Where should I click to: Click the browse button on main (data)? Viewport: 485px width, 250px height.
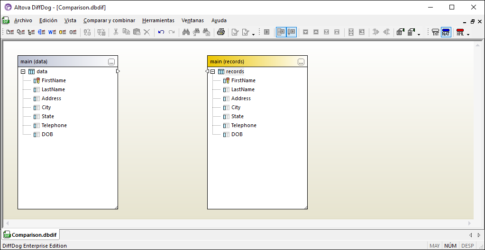click(x=111, y=62)
